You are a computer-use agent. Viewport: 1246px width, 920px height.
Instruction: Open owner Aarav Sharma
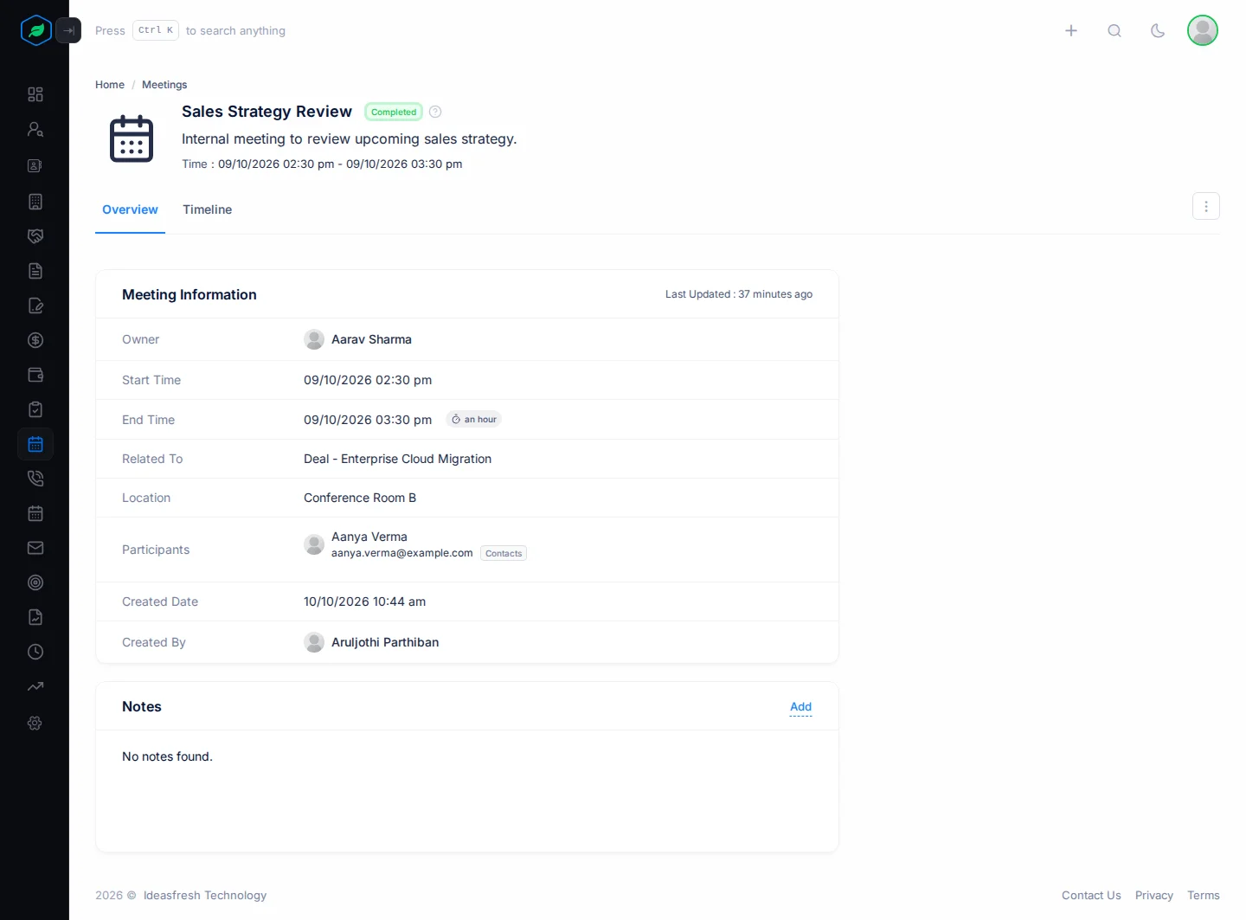coord(371,339)
